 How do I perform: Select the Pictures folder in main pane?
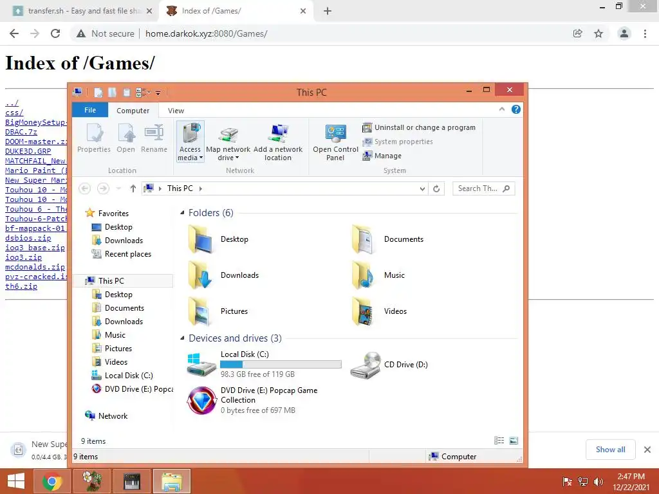219,311
